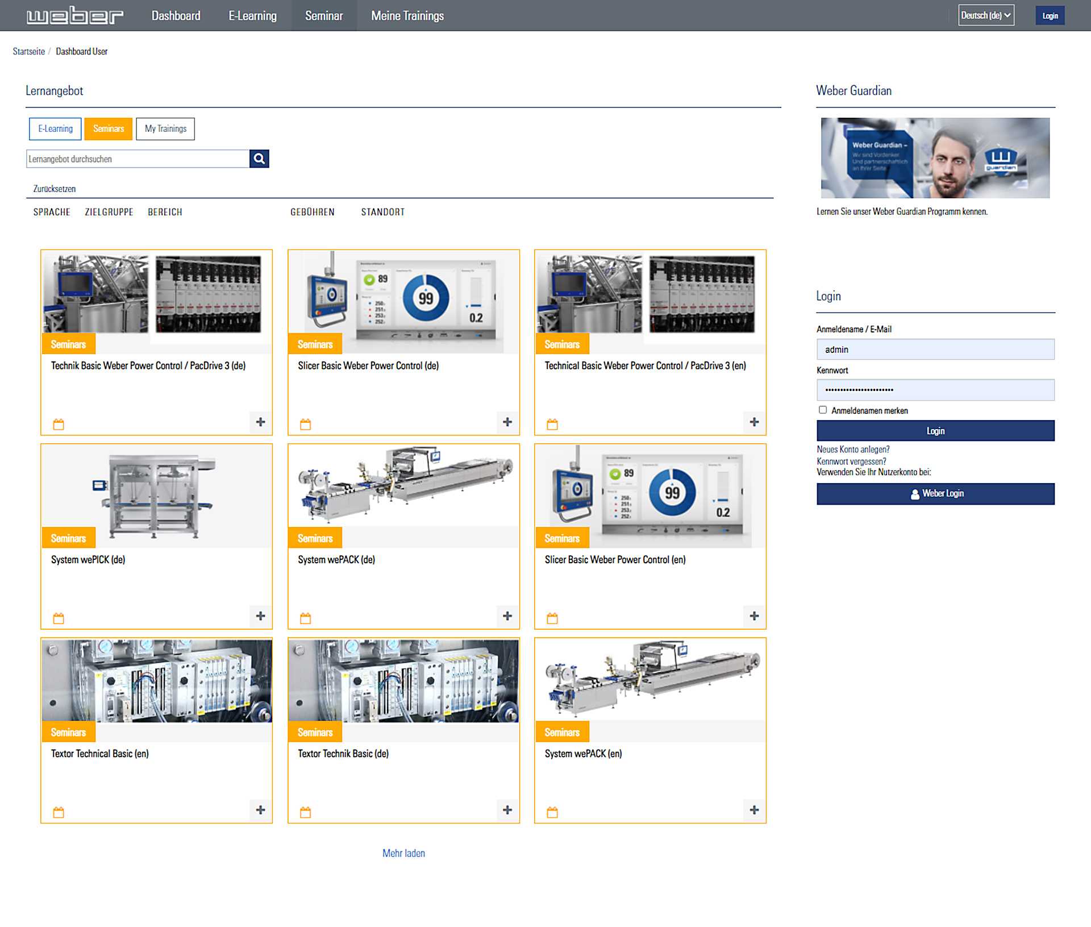This screenshot has width=1091, height=927.
Task: Click the Lernangebot durchsuchen search field
Action: 138,159
